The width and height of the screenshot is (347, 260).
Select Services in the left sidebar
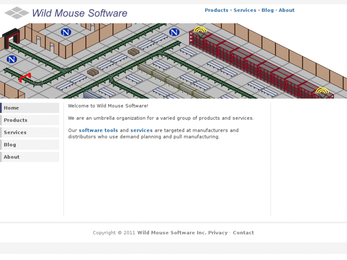[x=30, y=132]
